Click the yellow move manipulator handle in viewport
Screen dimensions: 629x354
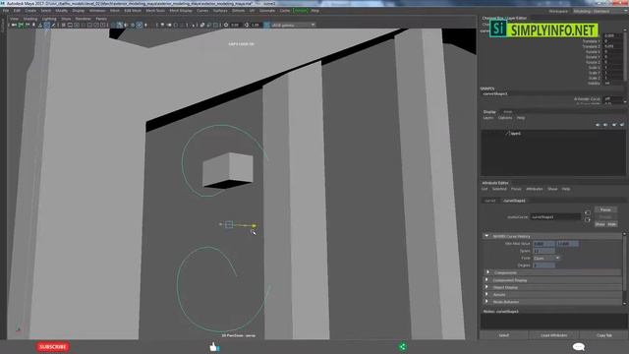(x=254, y=226)
